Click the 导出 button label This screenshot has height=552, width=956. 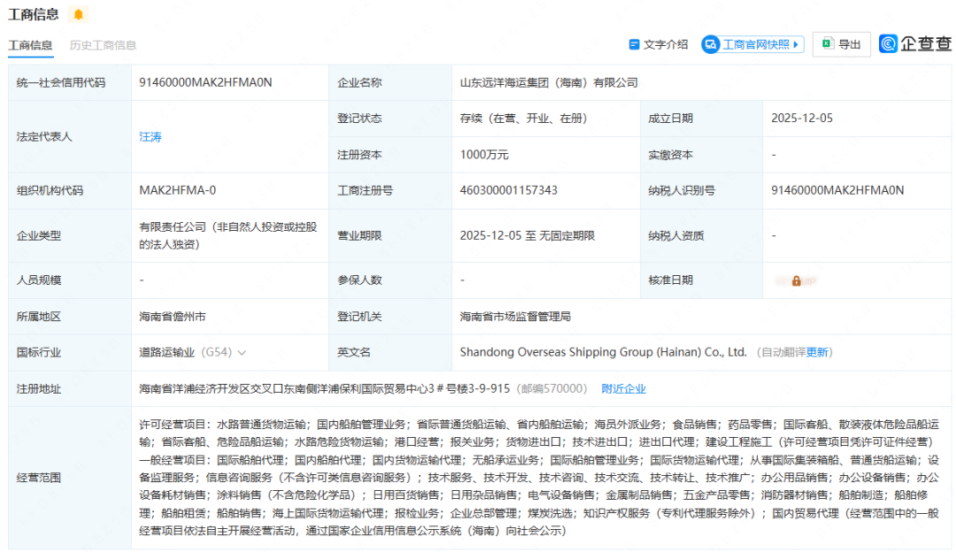click(x=849, y=44)
